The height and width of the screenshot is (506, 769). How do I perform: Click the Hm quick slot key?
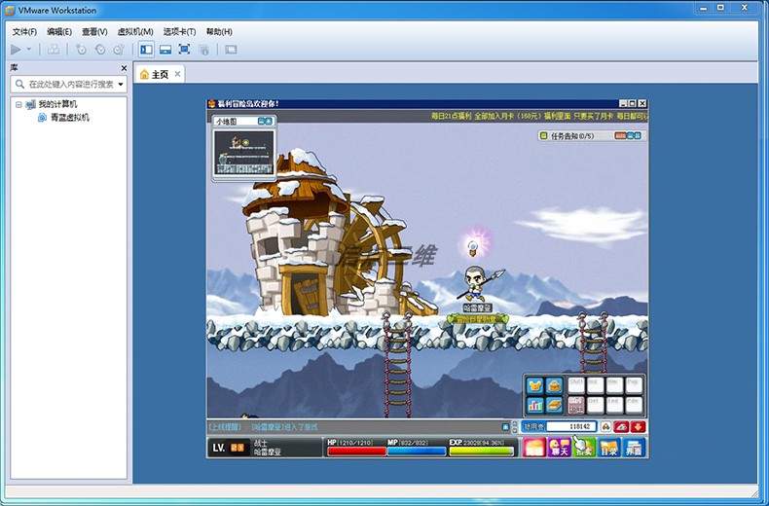pos(614,385)
